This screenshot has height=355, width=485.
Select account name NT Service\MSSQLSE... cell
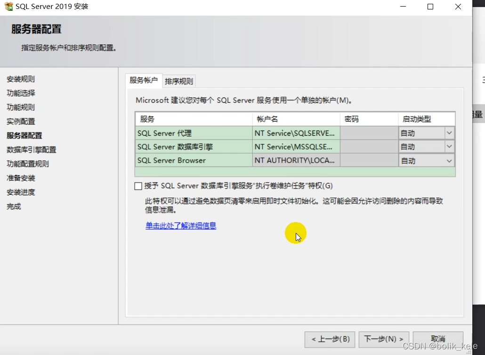(x=296, y=147)
